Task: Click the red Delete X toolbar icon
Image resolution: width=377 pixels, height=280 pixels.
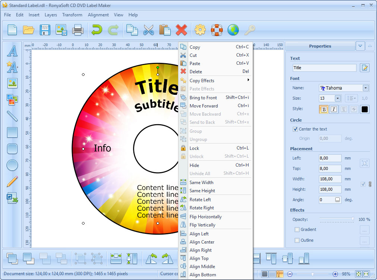Action: click(181, 30)
